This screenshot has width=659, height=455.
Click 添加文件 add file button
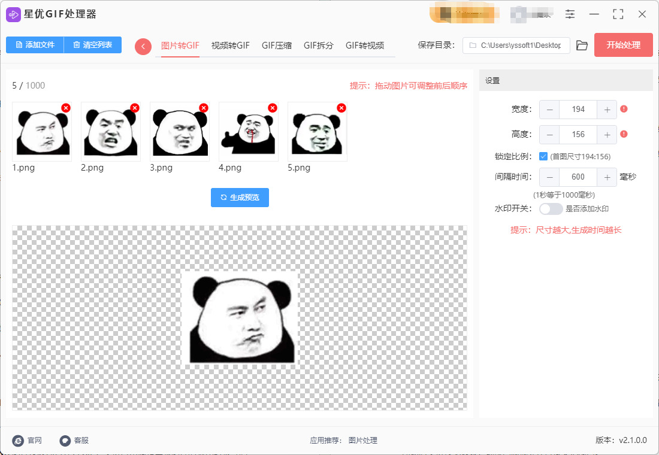35,45
